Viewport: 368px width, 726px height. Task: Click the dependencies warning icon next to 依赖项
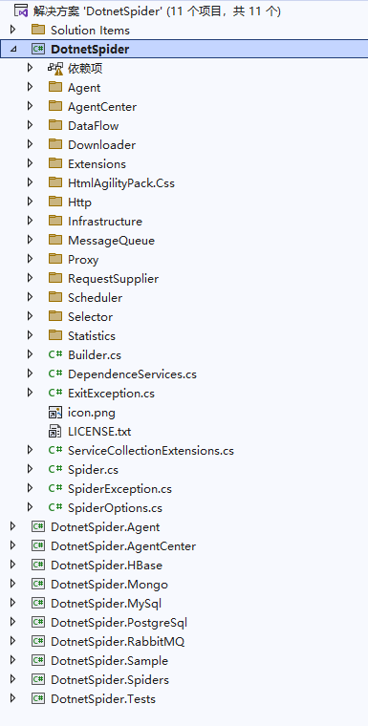coord(55,69)
